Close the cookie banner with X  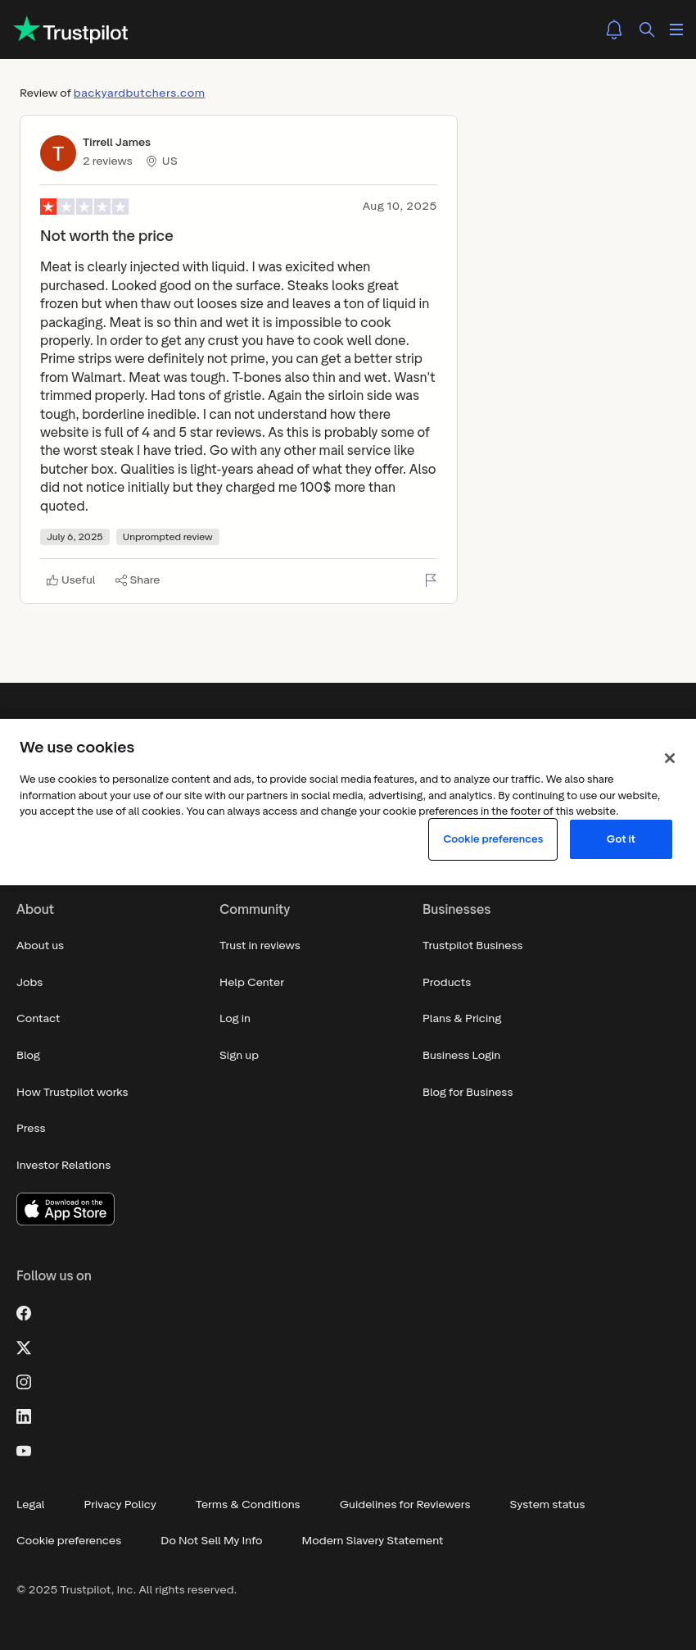pos(670,758)
